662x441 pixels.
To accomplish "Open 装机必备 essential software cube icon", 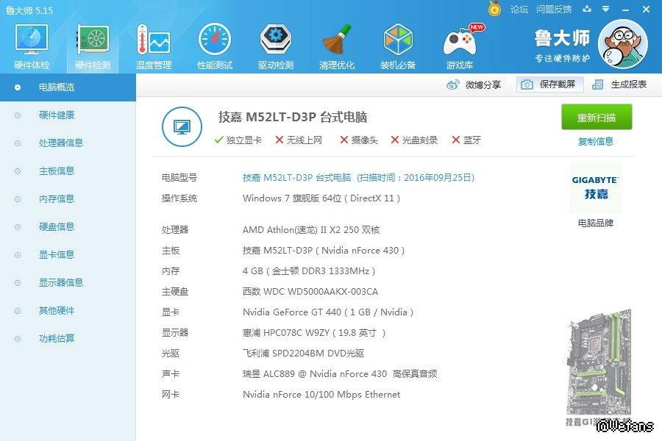I will [398, 46].
